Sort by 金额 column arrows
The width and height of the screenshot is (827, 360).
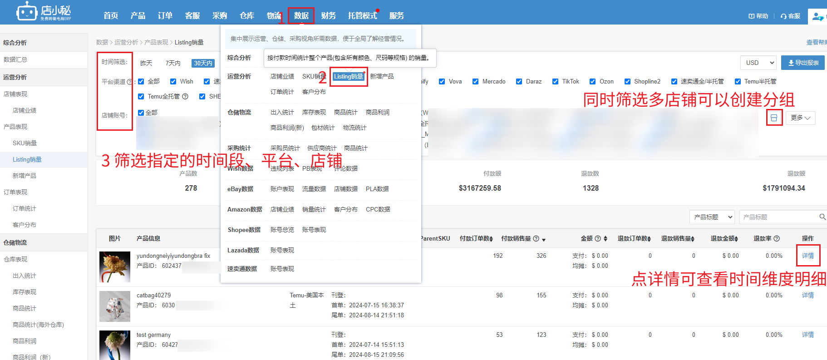[x=605, y=239]
